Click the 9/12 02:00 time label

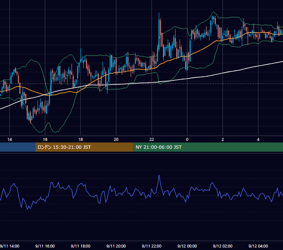(x=223, y=246)
